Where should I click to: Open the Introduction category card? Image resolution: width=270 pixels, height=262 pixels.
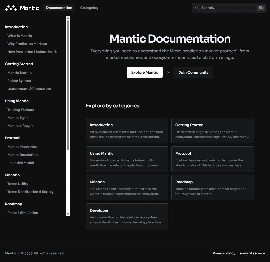coord(127,131)
